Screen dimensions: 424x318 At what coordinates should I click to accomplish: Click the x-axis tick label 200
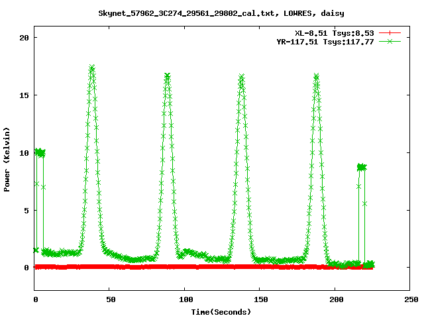tap(337, 299)
